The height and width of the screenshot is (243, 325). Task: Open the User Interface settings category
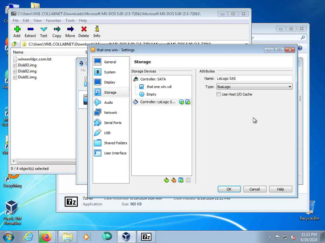[x=111, y=153]
